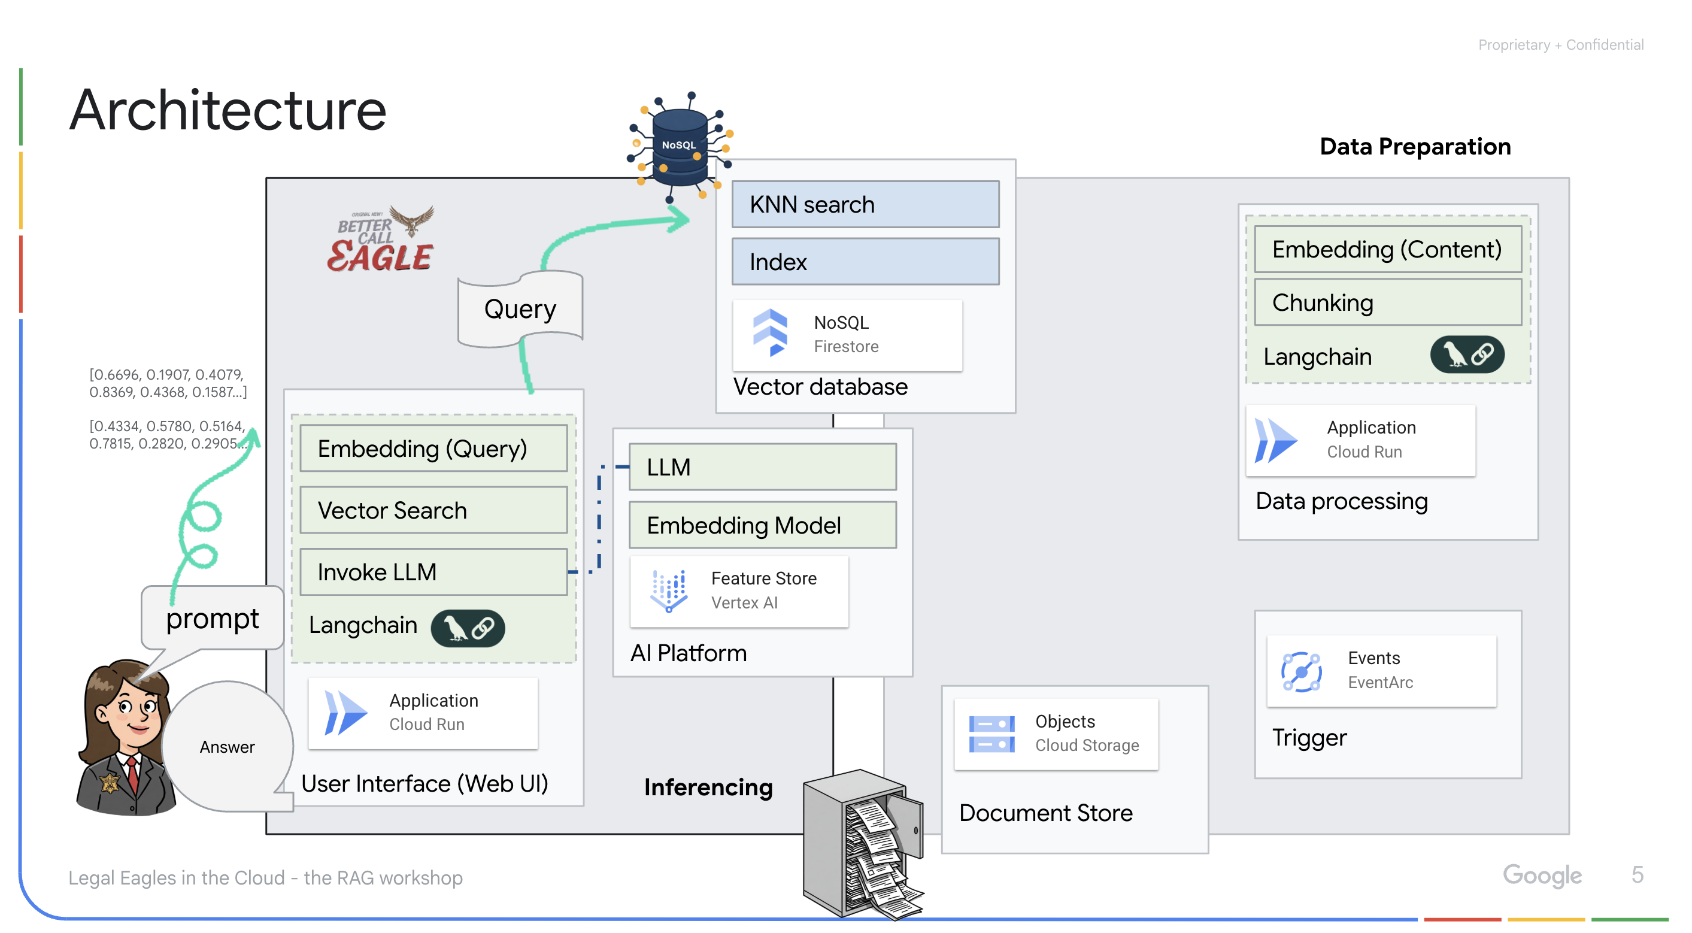The image size is (1692, 933).
Task: Select the Index box
Action: [865, 262]
